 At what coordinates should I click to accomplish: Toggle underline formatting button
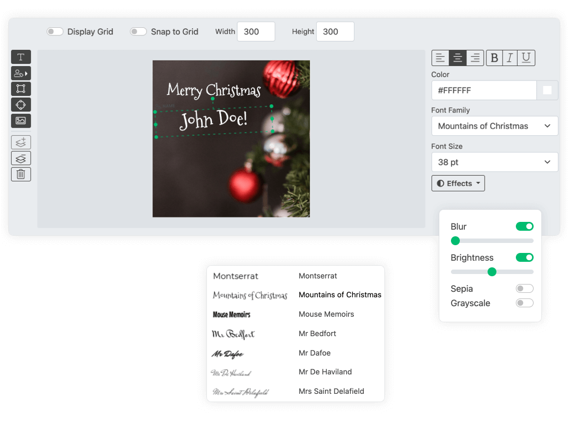[526, 58]
